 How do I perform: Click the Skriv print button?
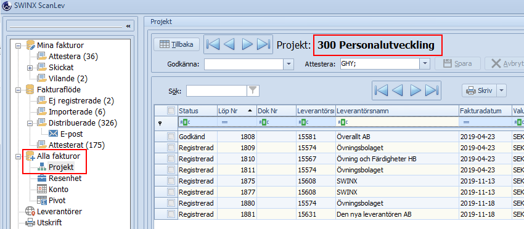pyautogui.click(x=480, y=90)
